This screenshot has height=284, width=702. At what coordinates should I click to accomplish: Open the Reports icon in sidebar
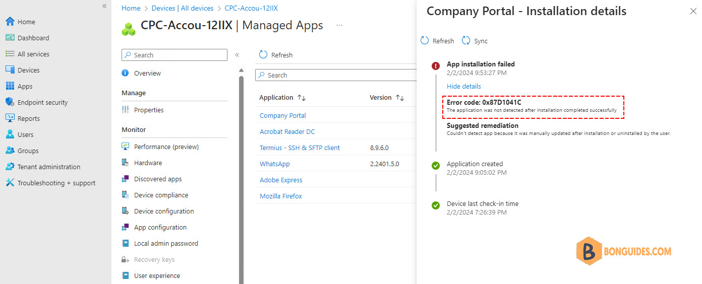(10, 118)
